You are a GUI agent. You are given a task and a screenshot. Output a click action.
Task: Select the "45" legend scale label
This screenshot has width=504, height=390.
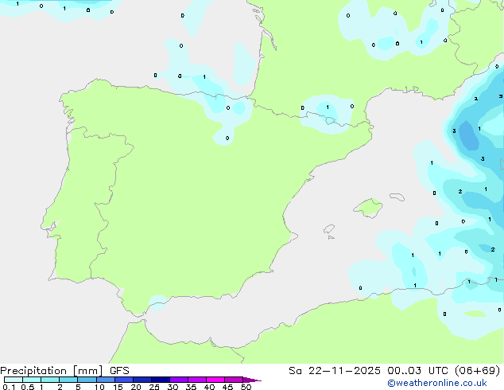tap(227, 387)
